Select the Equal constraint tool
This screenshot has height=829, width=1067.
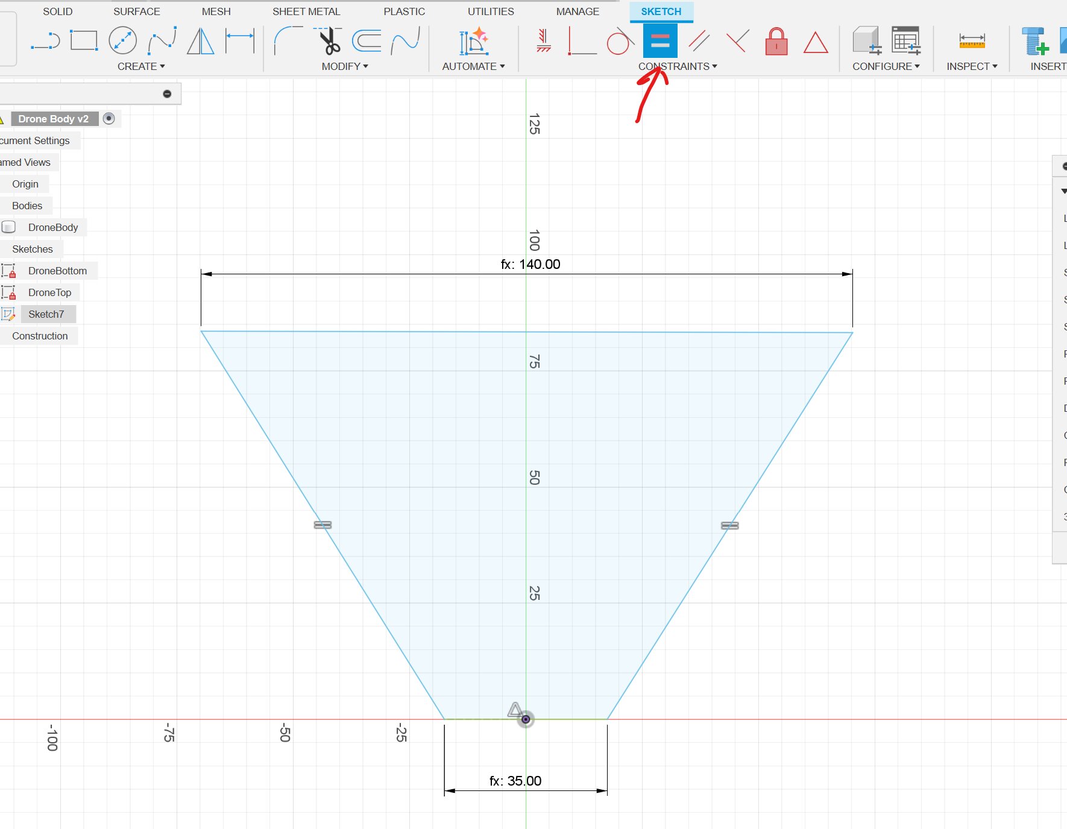(x=660, y=41)
